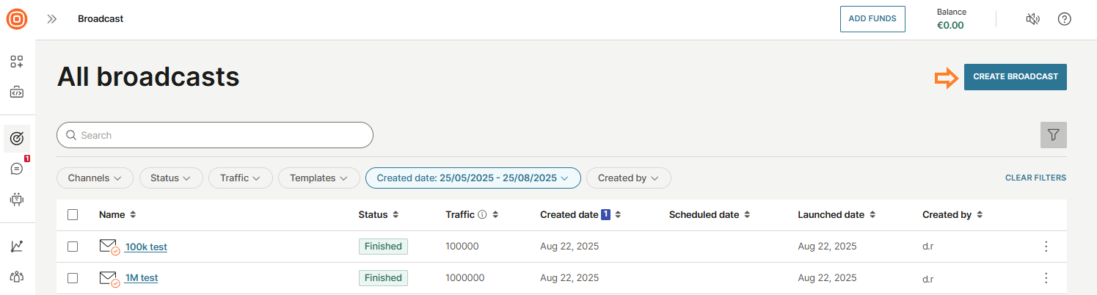1097x295 pixels.
Task: Expand the sidebar with double chevron
Action: tap(52, 19)
